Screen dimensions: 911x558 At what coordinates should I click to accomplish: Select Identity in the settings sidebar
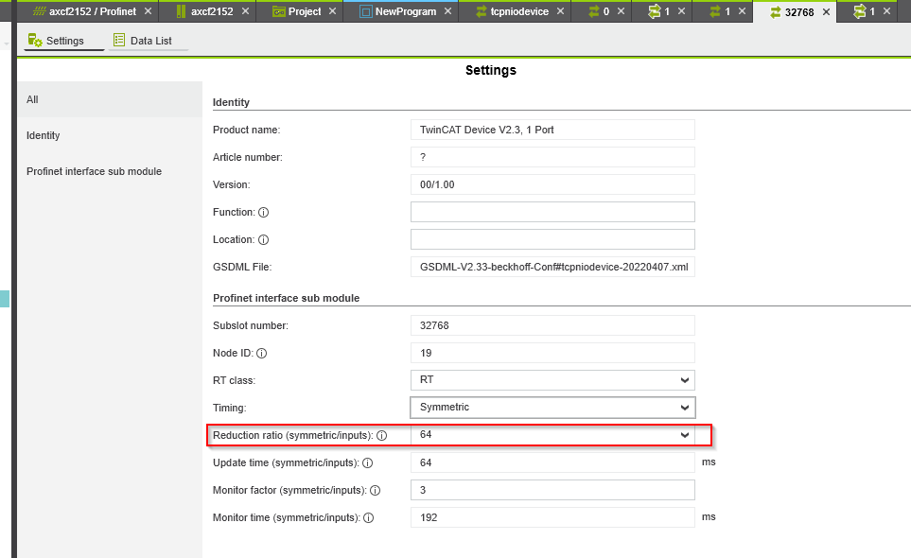[110, 135]
